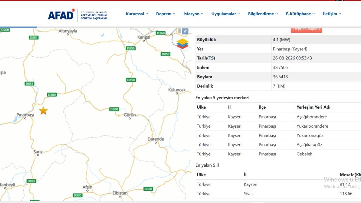Click Altınyayla town label on map

[68, 31]
